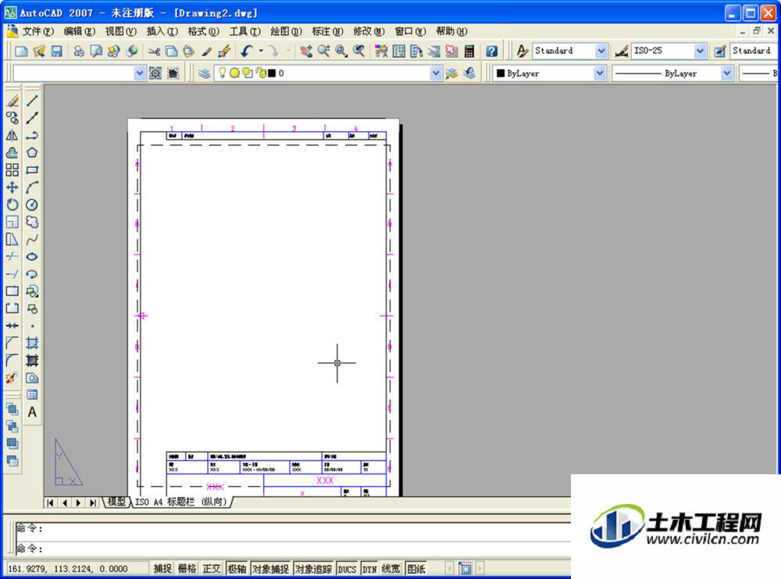This screenshot has width=781, height=579.
Task: Open the ByLayer color control dropdown
Action: (x=600, y=73)
